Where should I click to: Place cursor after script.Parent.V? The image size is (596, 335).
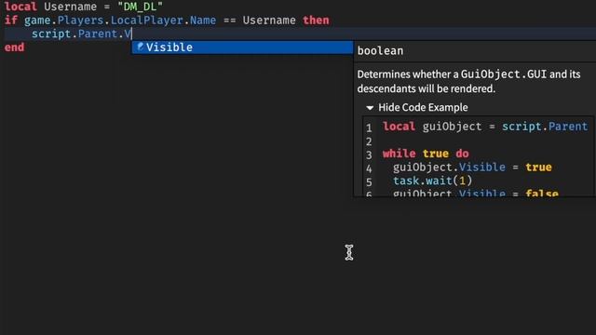(131, 33)
